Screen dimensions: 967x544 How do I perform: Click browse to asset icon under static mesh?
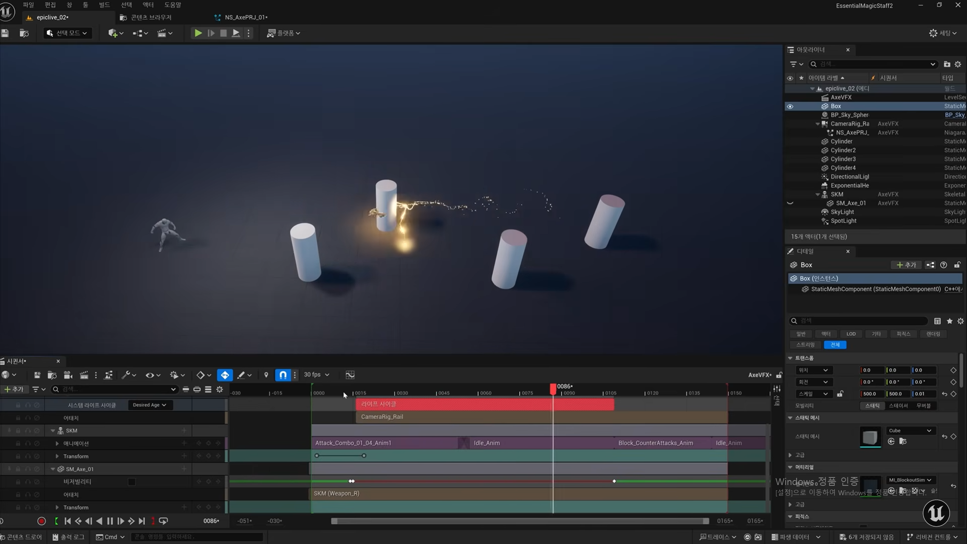coord(903,441)
